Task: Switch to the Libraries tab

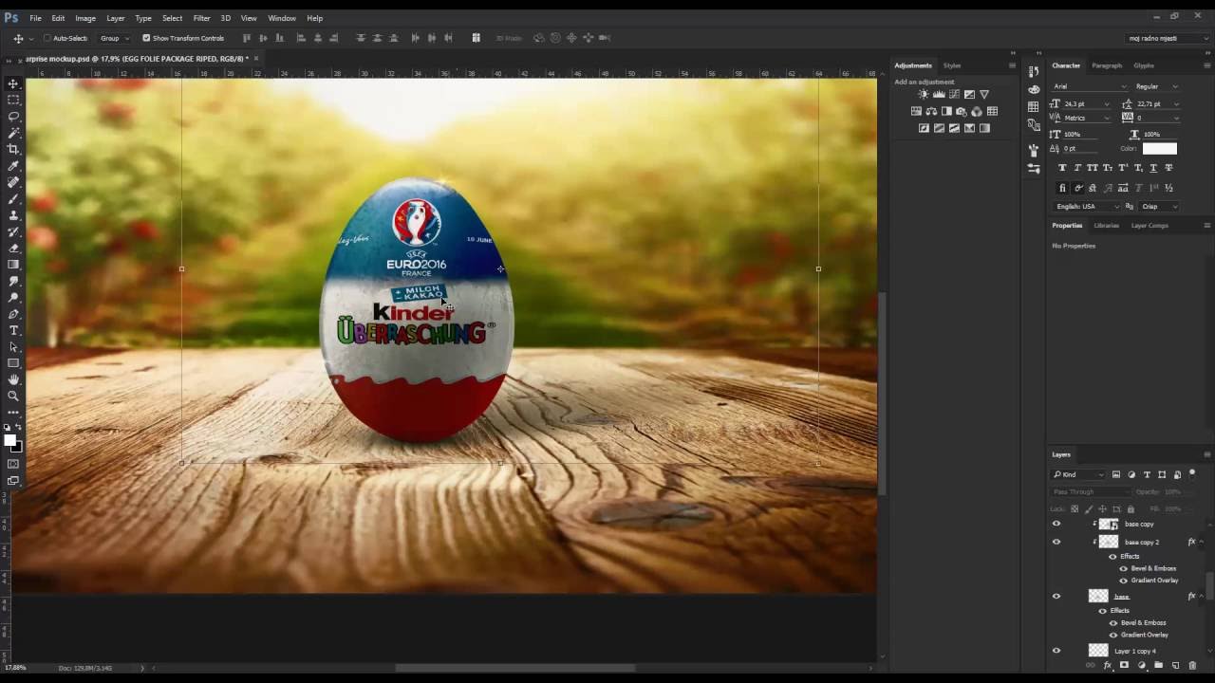Action: (x=1106, y=226)
